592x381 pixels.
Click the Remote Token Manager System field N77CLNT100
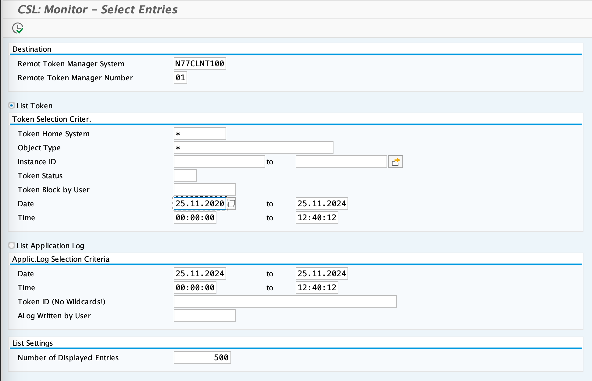point(199,64)
